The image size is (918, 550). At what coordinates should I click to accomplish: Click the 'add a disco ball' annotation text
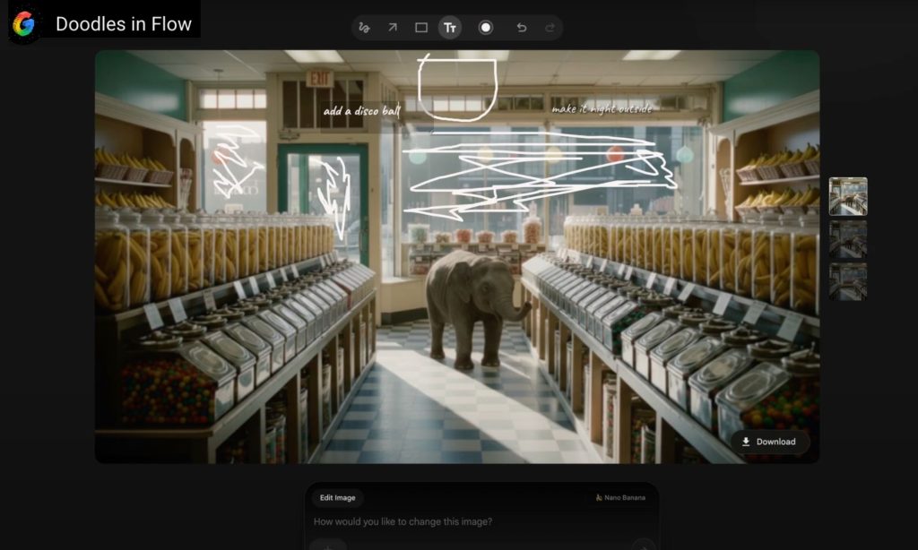pos(362,113)
